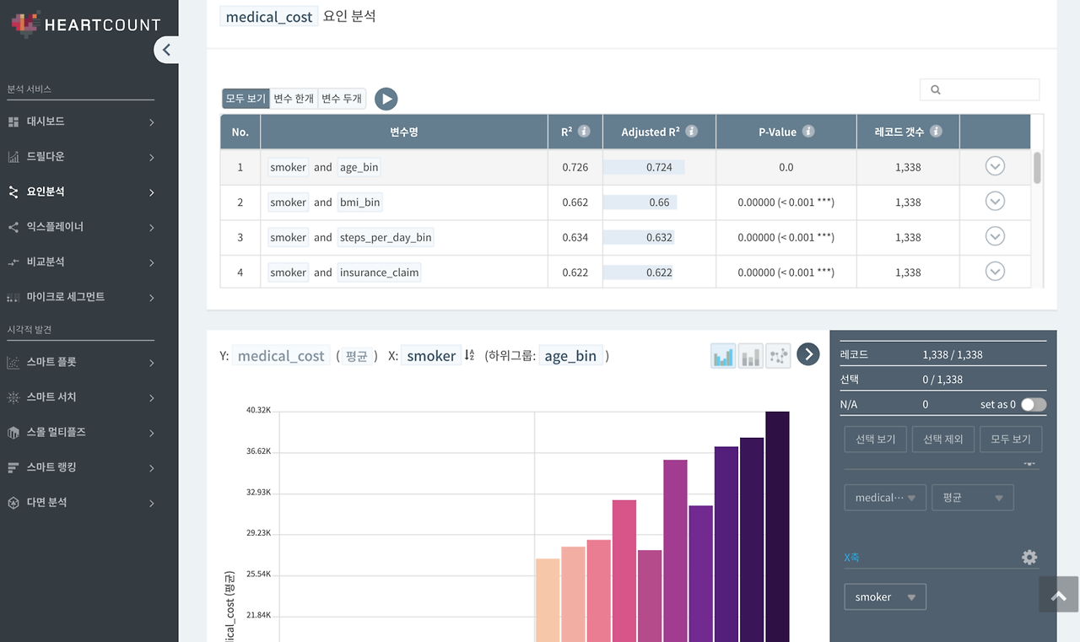The height and width of the screenshot is (642, 1080).
Task: Click the lightest peach chart bar
Action: click(548, 600)
